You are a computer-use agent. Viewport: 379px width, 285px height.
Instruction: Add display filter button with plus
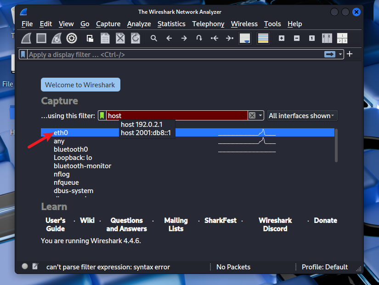(x=350, y=54)
